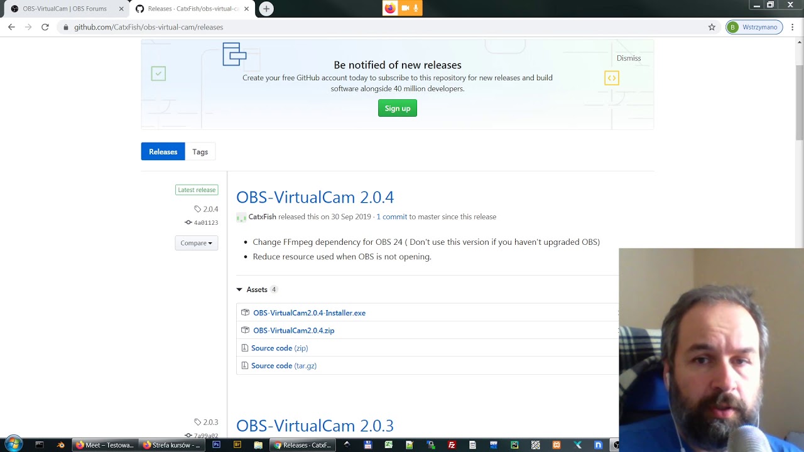Image resolution: width=804 pixels, height=452 pixels.
Task: Switch to the Tags tab
Action: coord(200,152)
